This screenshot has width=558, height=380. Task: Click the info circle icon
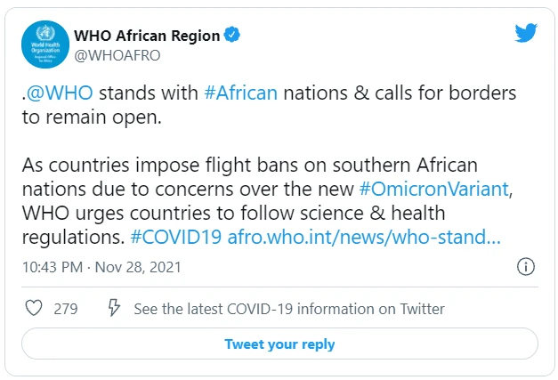click(x=526, y=267)
